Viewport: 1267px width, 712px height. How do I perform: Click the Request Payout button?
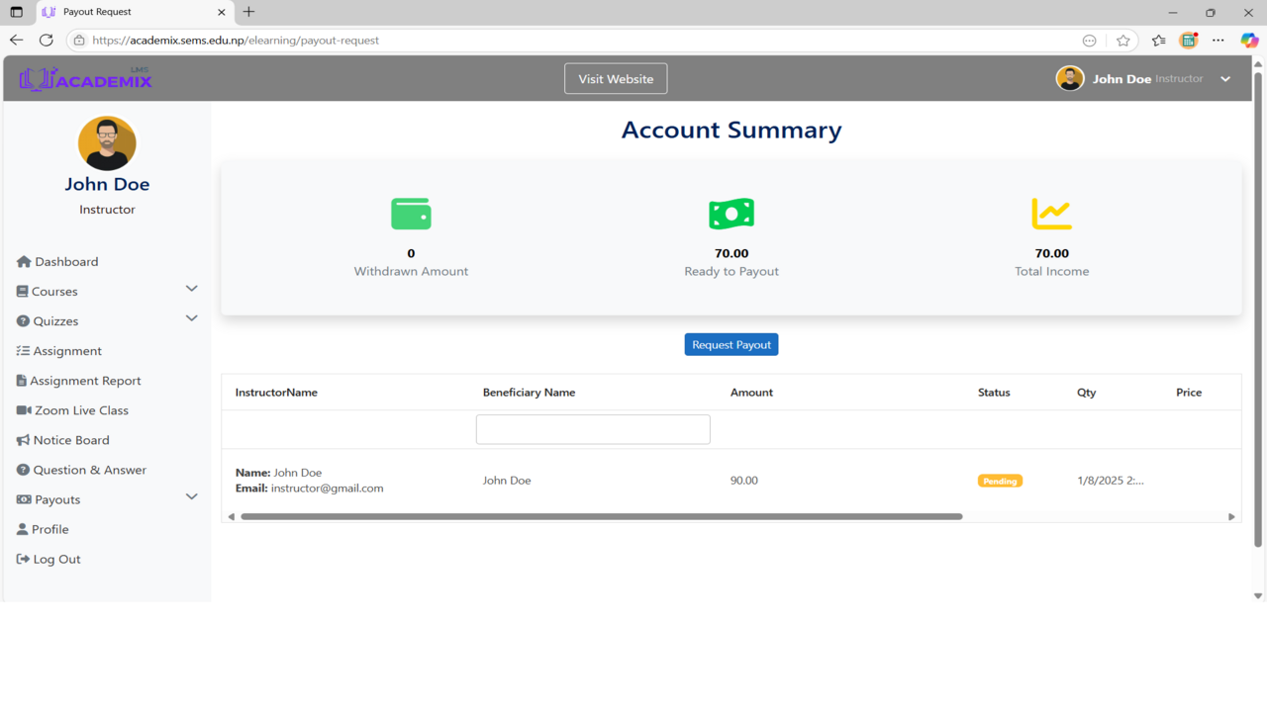click(x=731, y=344)
